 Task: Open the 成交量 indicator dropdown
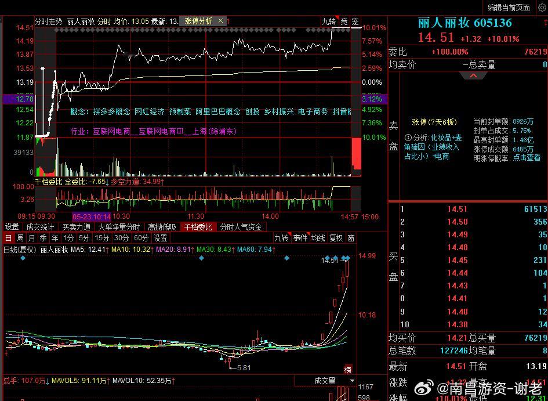click(325, 381)
